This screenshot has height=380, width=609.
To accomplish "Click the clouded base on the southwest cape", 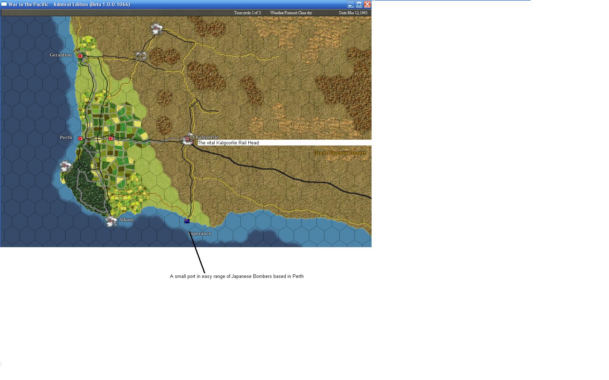I will tap(65, 166).
